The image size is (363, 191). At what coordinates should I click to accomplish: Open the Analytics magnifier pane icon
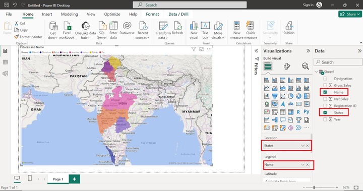click(306, 66)
